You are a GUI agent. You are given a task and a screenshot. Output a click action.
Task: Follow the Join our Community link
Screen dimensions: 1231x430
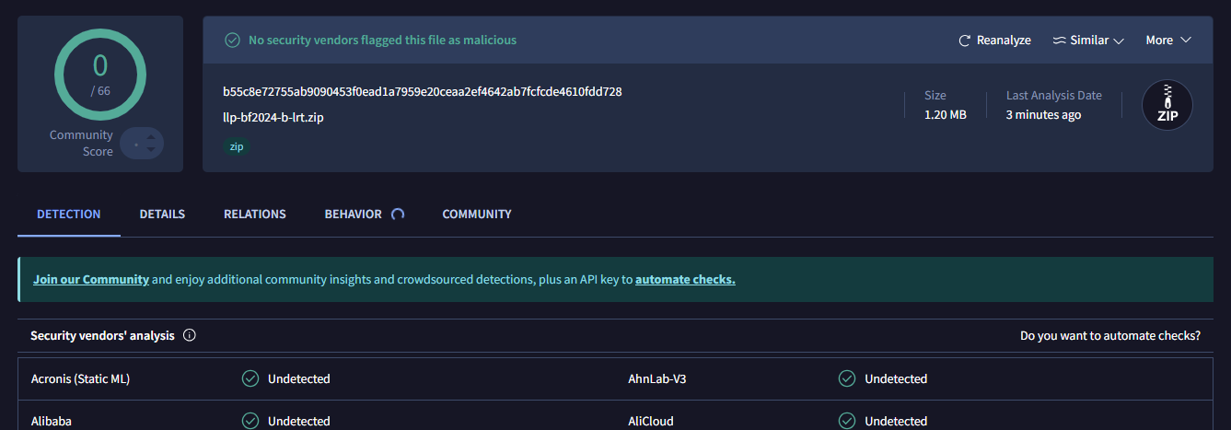(x=91, y=280)
